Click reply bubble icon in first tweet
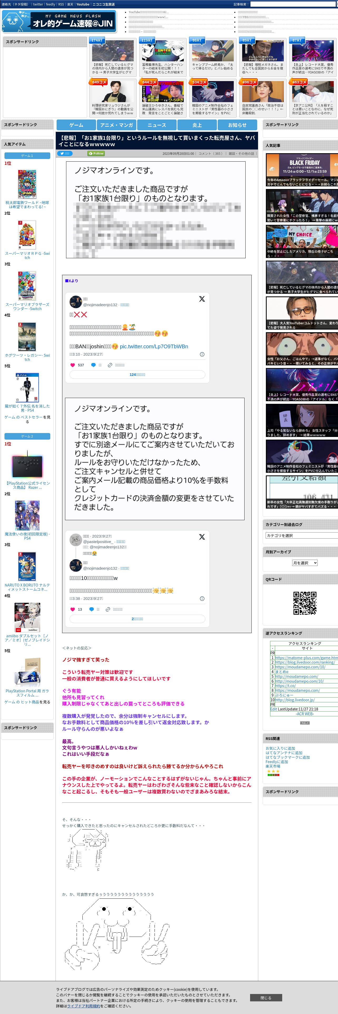This screenshot has width=338, height=1014. coord(93,365)
